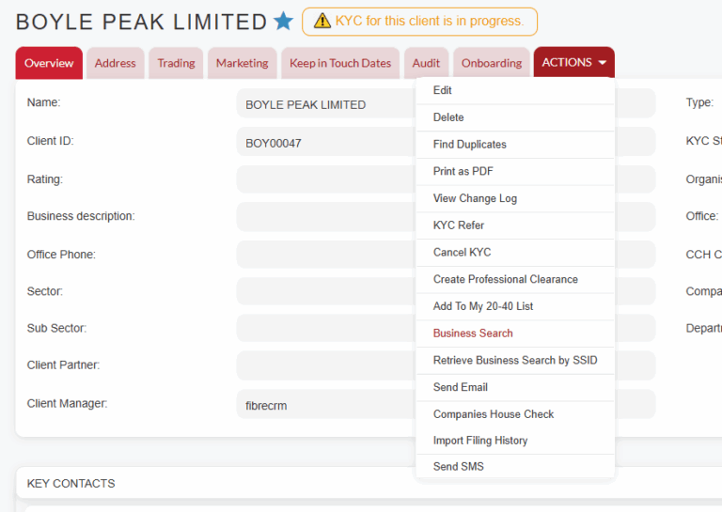Expand the ACTIONS dropdown arrow

[603, 63]
